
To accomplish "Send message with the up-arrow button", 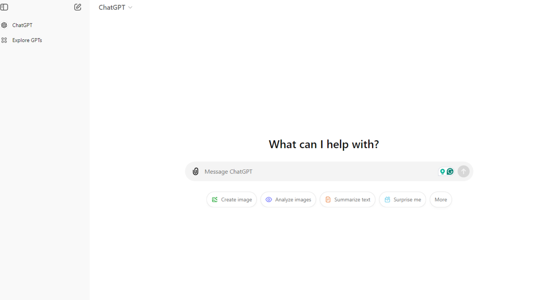I will [x=463, y=171].
